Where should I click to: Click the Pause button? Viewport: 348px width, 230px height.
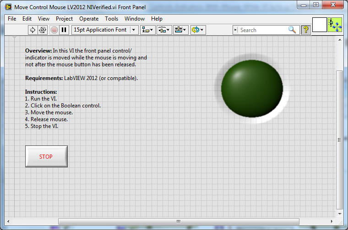pos(64,30)
